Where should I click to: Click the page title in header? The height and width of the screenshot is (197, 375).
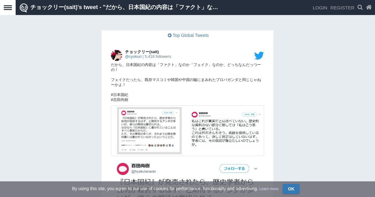pyautogui.click(x=124, y=7)
